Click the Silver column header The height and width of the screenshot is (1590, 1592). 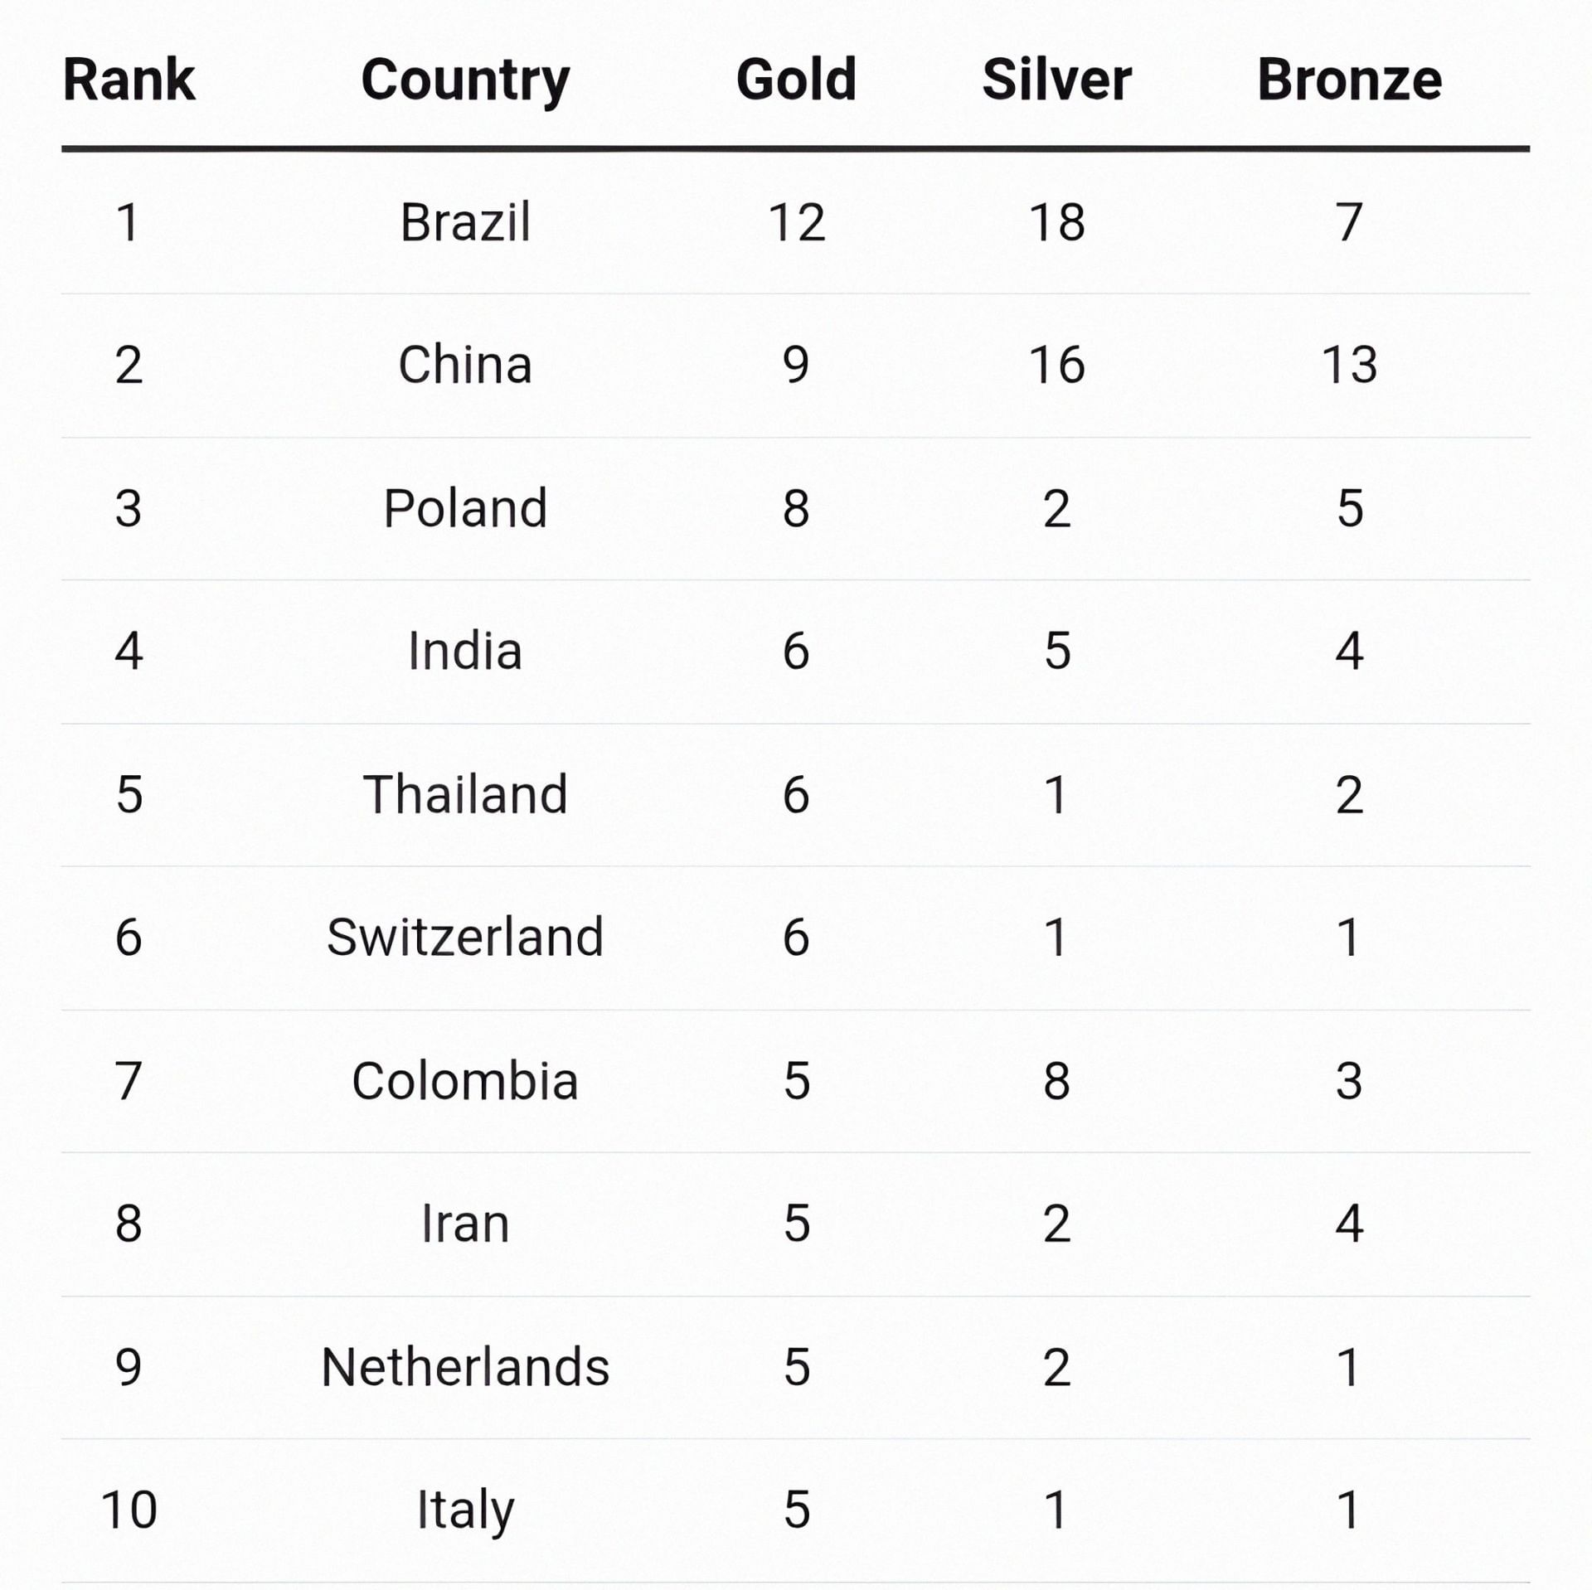[1056, 80]
